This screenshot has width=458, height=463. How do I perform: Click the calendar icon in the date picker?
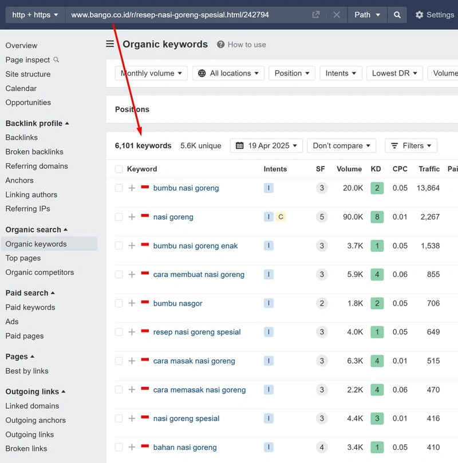click(x=239, y=145)
